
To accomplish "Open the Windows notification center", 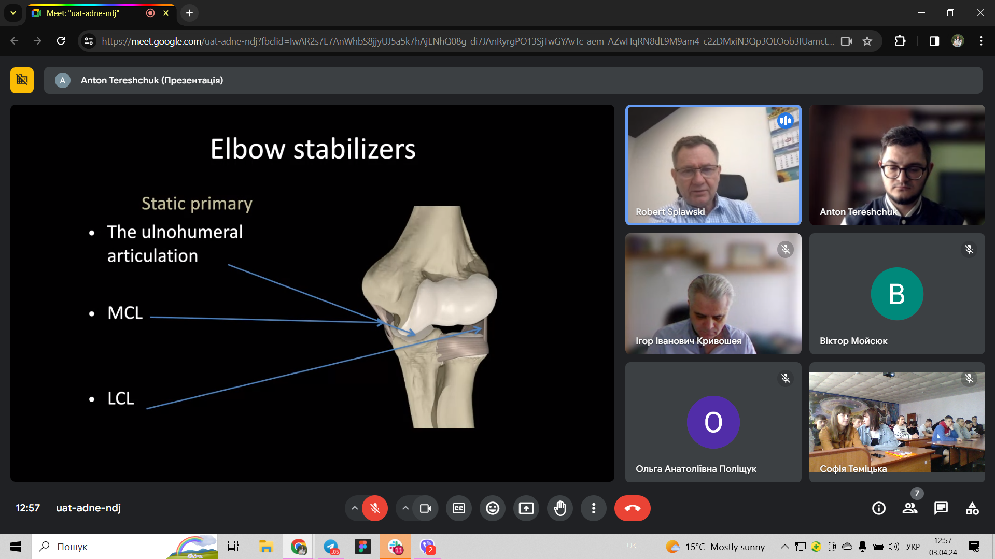I will point(974,547).
